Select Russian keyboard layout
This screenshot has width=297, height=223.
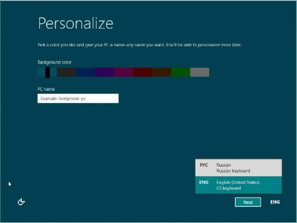[238, 168]
